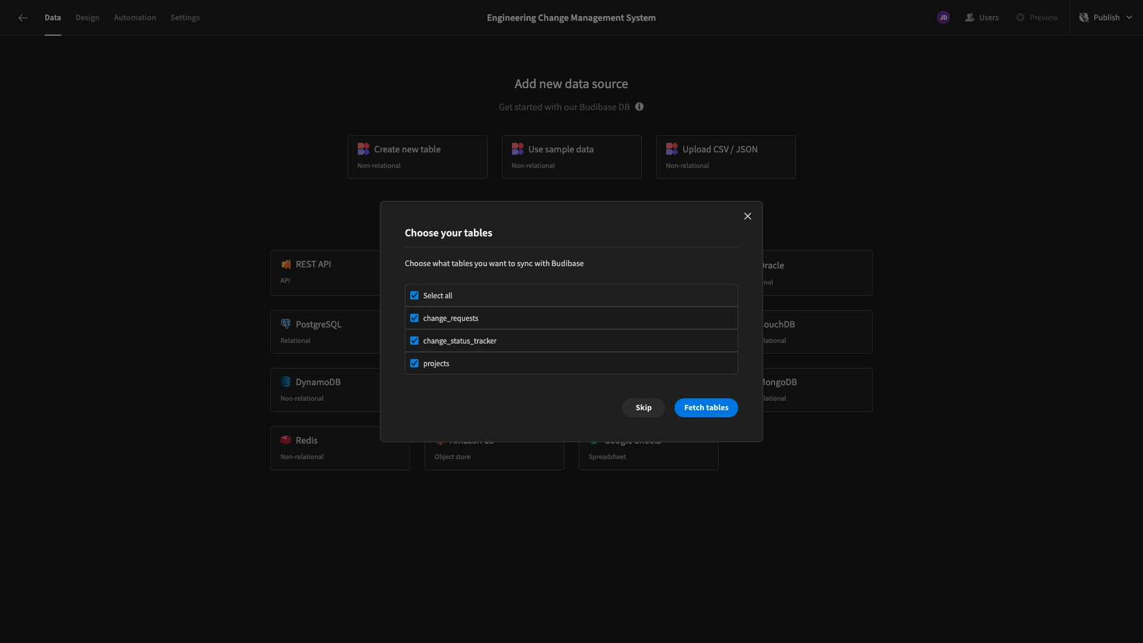The height and width of the screenshot is (643, 1143).
Task: Select the Create new table card
Action: pyautogui.click(x=417, y=157)
